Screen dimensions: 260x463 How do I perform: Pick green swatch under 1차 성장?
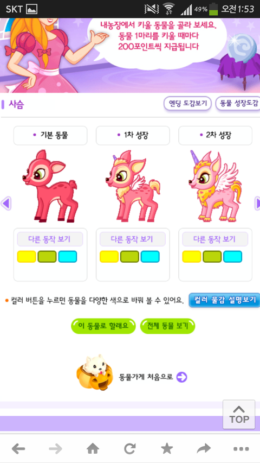click(x=129, y=257)
